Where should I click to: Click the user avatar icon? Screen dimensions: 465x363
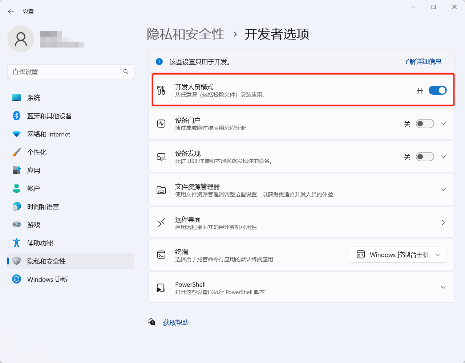pyautogui.click(x=21, y=39)
